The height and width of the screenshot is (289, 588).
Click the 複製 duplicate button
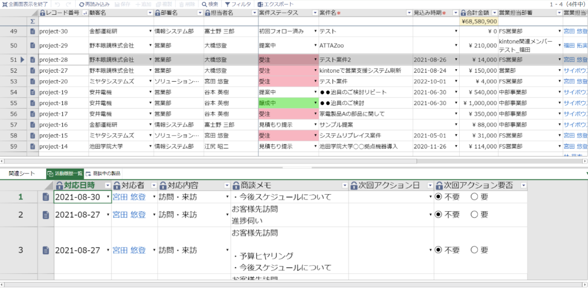165,4
